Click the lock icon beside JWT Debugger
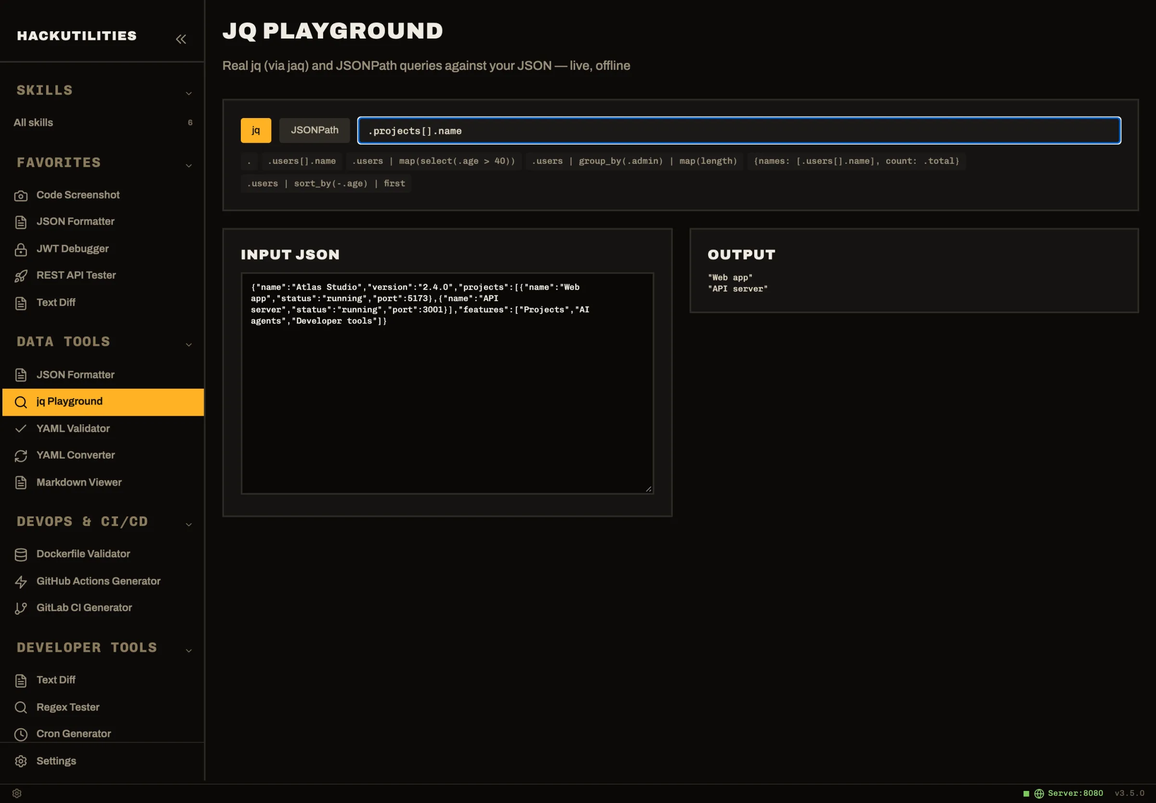This screenshot has height=803, width=1156. click(21, 249)
